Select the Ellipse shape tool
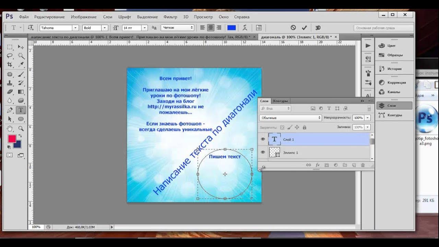The image size is (439, 247). (x=21, y=119)
